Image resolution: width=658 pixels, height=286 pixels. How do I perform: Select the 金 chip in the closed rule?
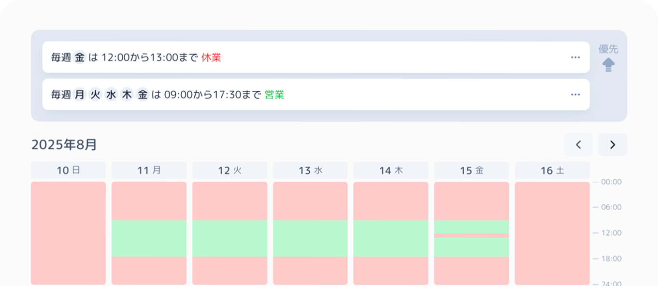pos(80,57)
